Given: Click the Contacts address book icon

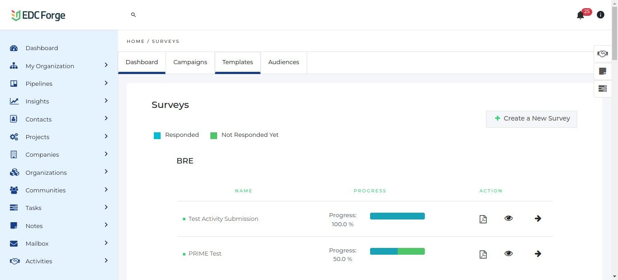Looking at the screenshot, I should pyautogui.click(x=14, y=119).
